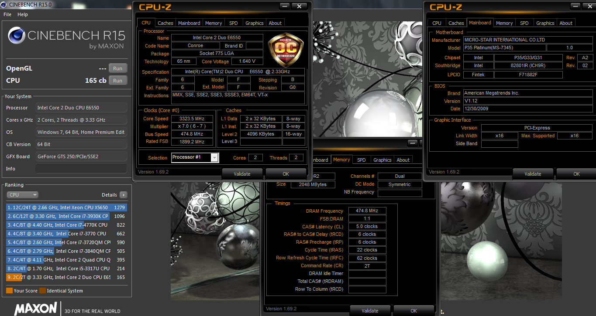Click the P35 Platinum(MS-7345) model field

coord(504,48)
